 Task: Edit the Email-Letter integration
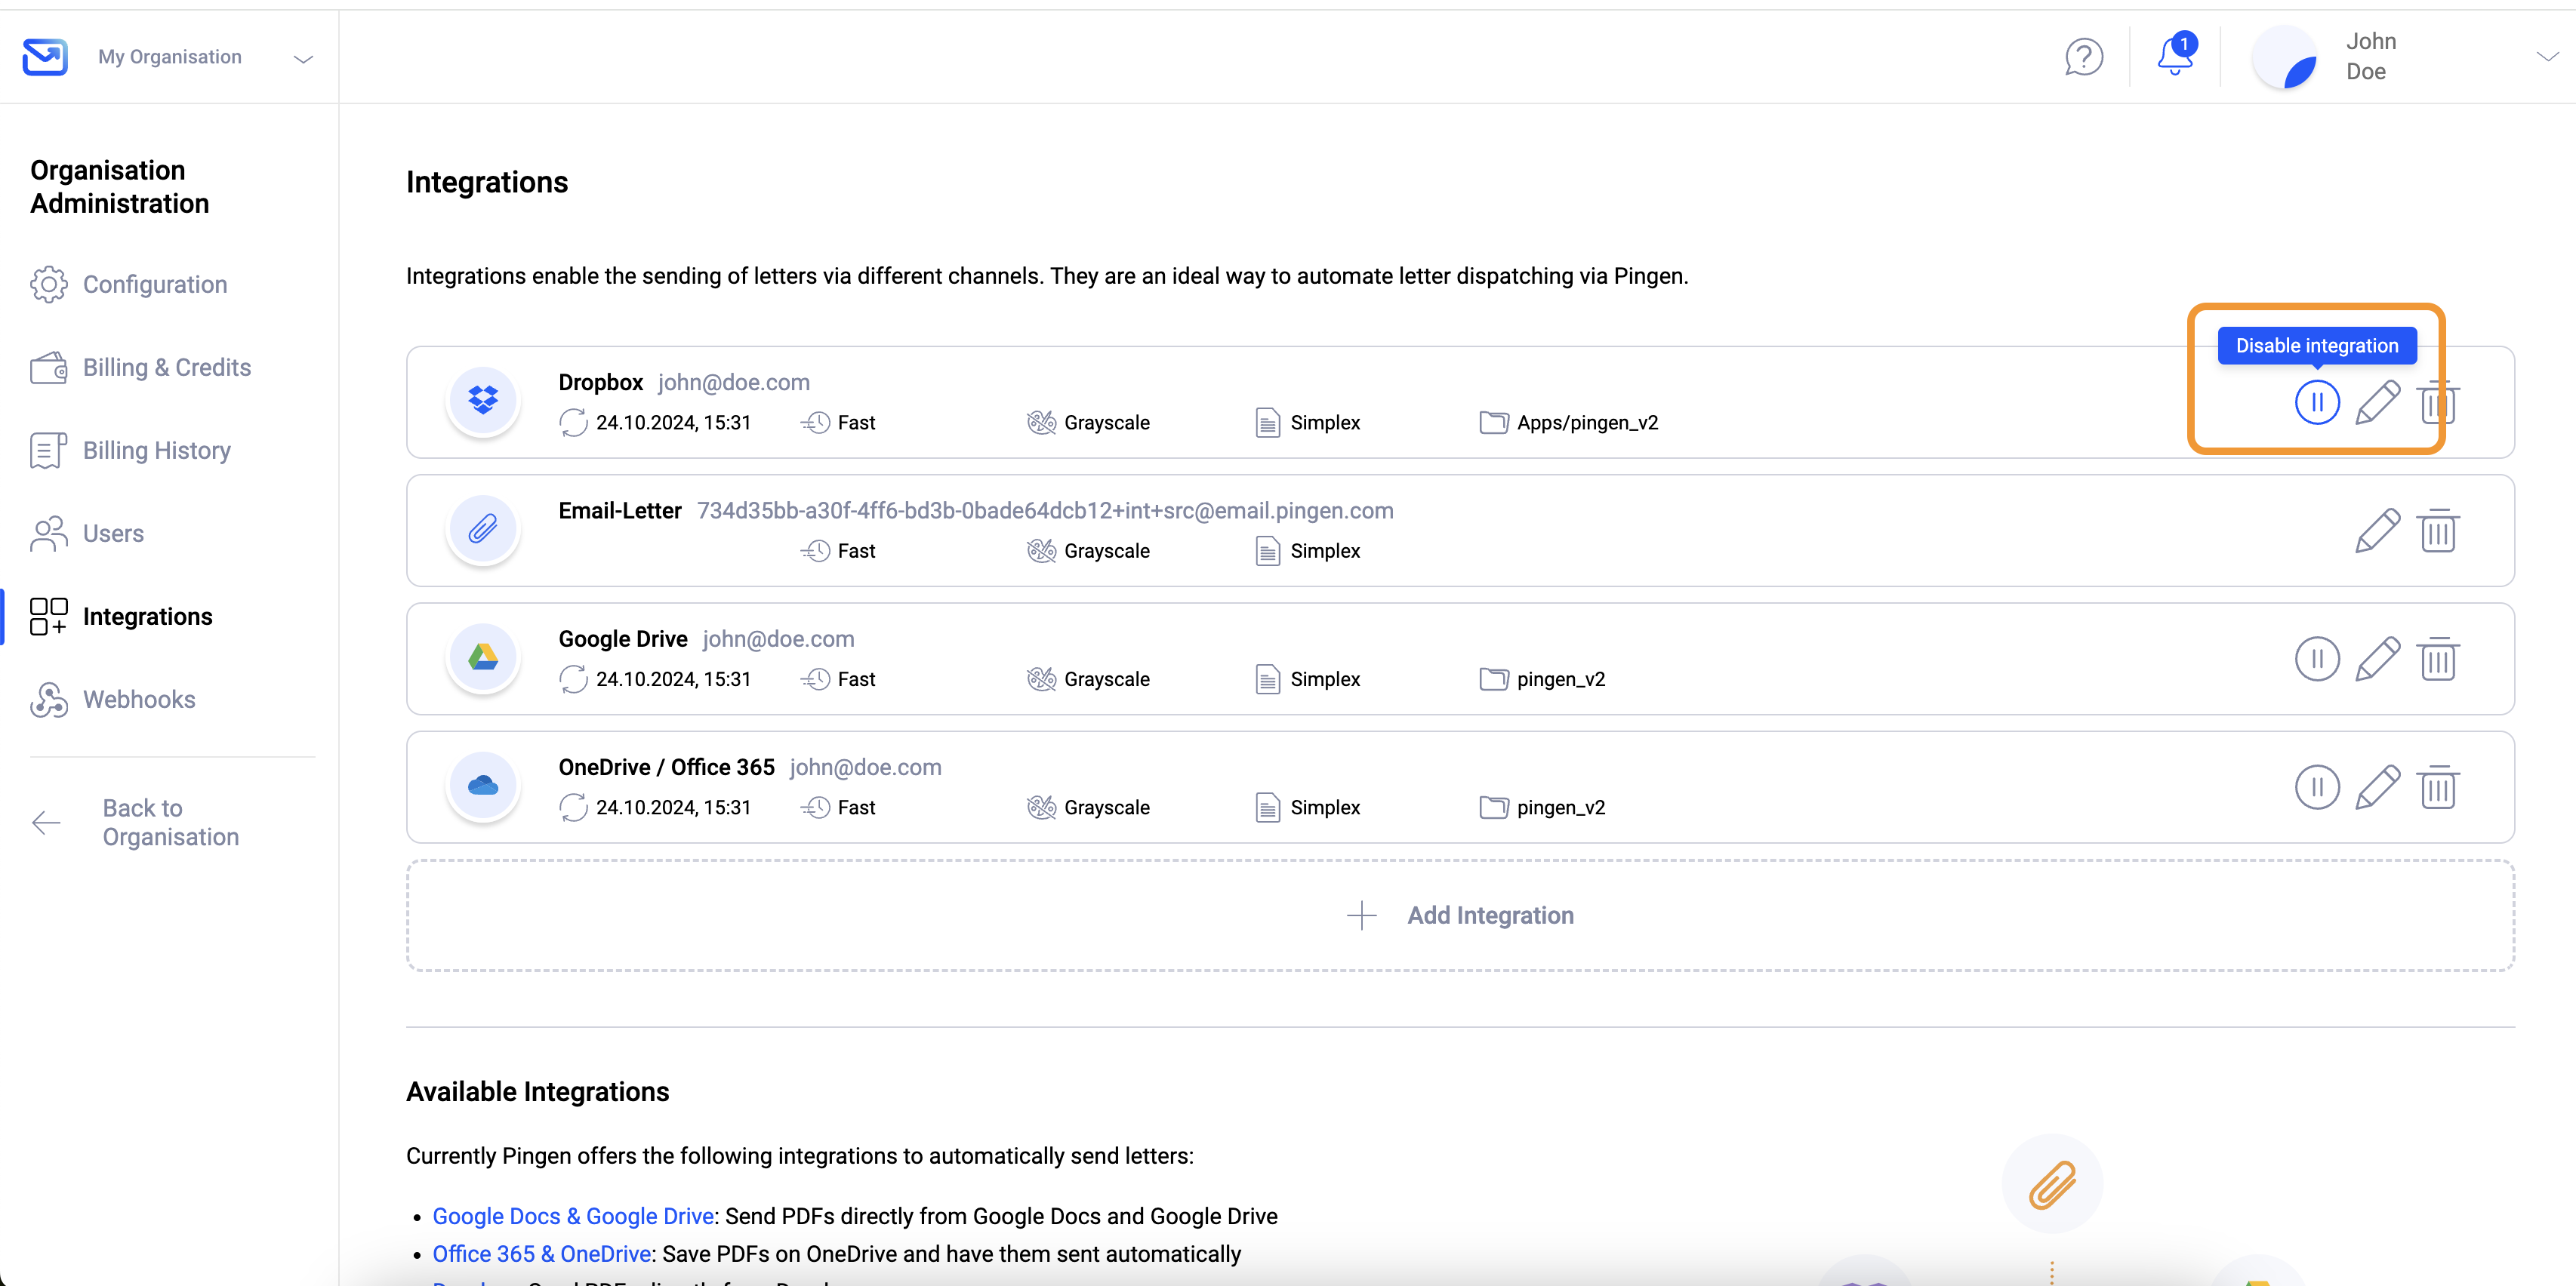click(2378, 531)
